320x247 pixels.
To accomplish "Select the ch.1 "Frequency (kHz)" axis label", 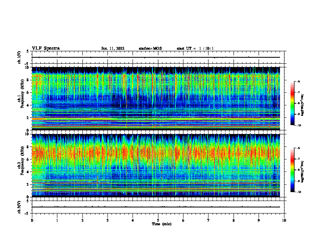I will 22,94.
